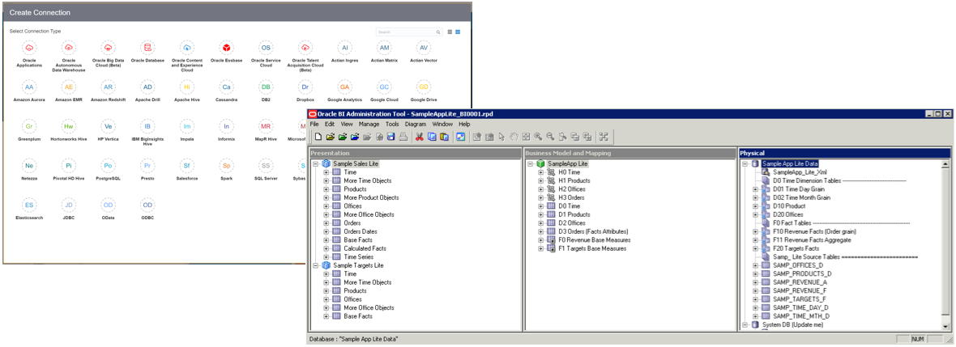Select the Google Analytics connection icon
The image size is (956, 347).
coord(345,87)
